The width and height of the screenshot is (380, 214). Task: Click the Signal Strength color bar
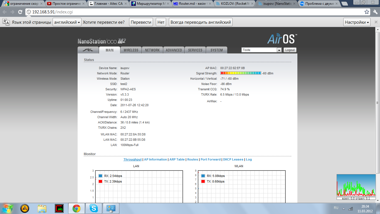point(241,73)
